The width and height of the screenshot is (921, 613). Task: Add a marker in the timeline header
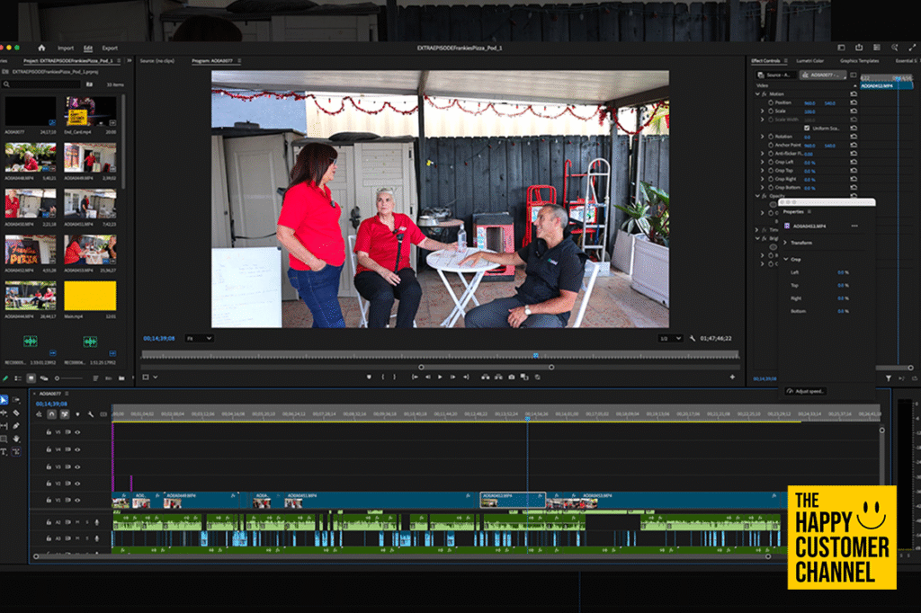point(77,414)
